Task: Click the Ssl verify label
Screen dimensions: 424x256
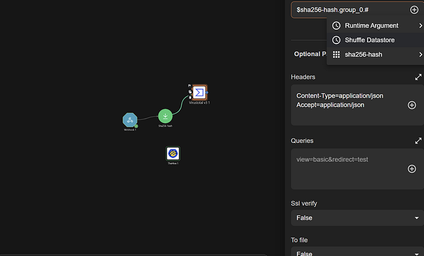Action: (303, 203)
